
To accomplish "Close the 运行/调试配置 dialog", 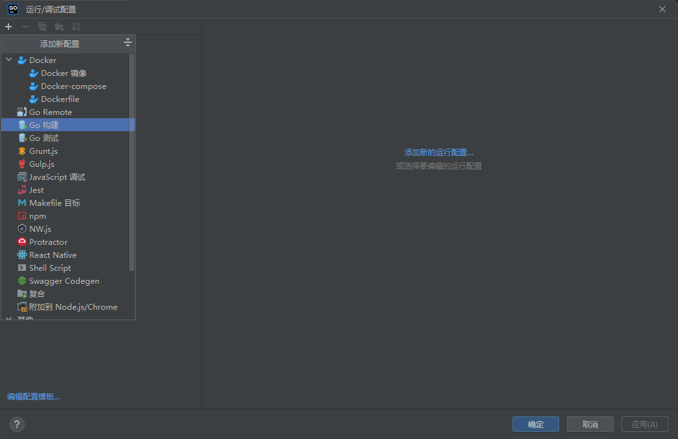I will (662, 9).
